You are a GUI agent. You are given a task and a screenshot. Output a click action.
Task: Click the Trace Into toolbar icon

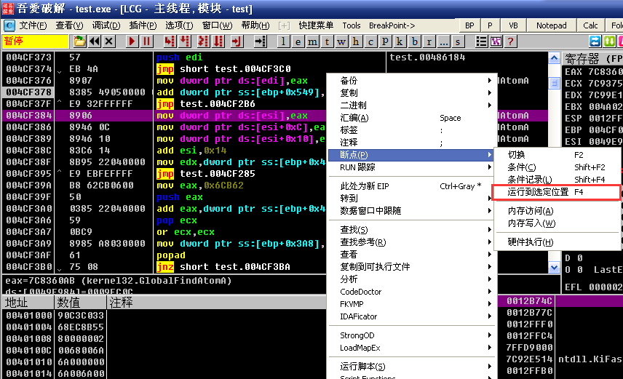click(203, 41)
